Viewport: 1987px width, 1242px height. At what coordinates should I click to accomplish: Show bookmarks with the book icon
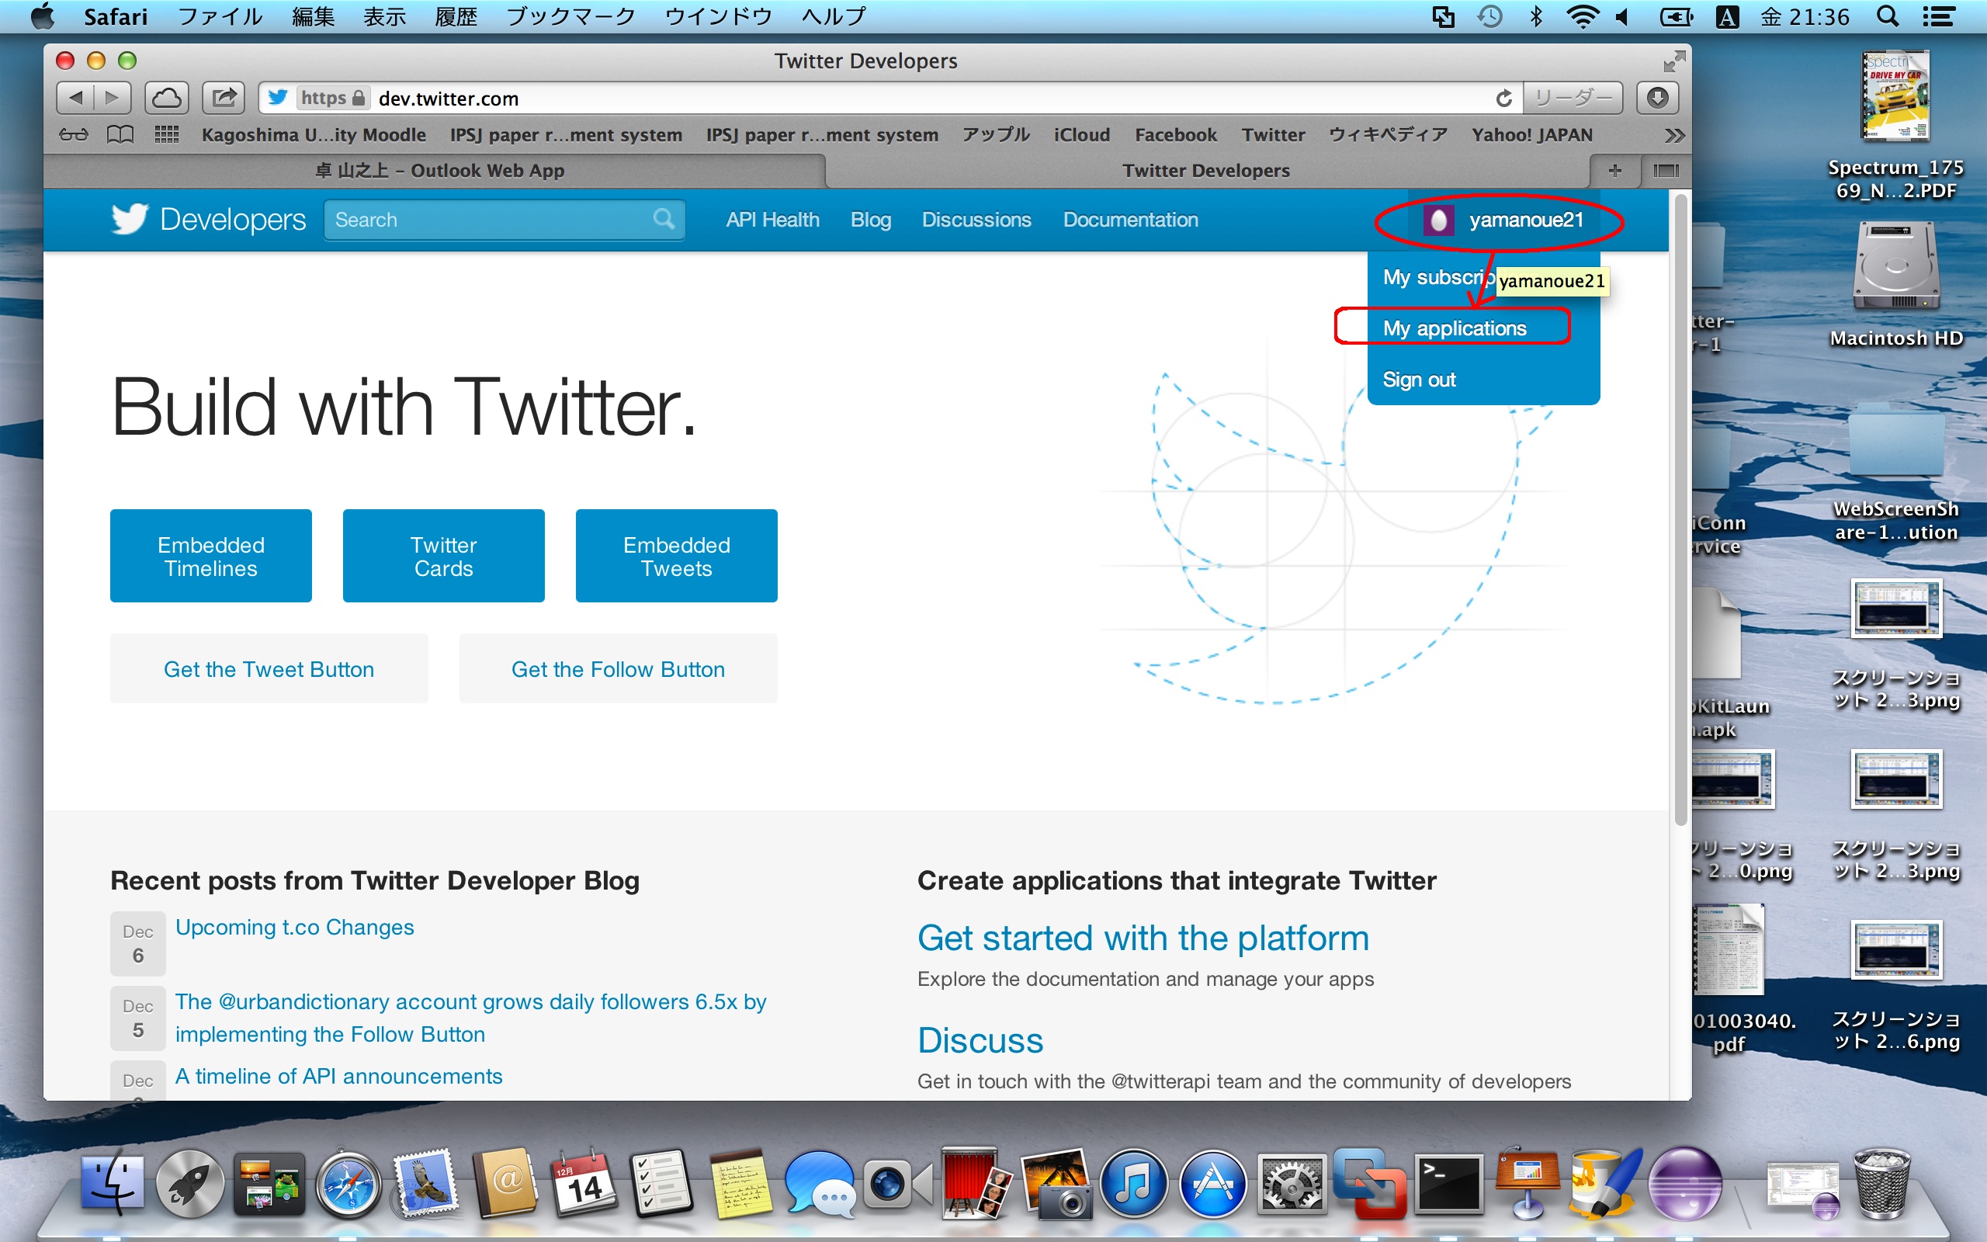pos(120,135)
